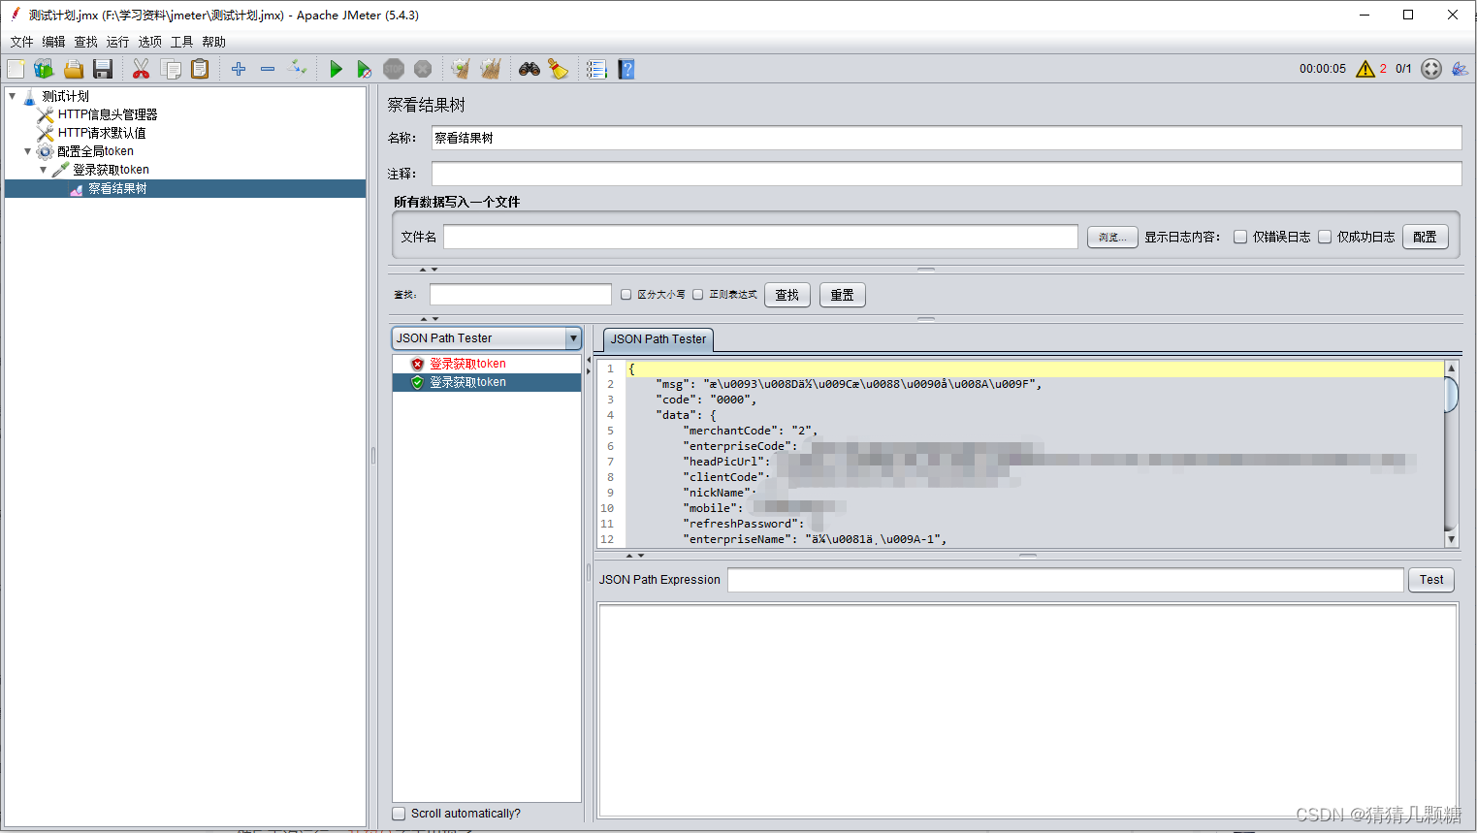The width and height of the screenshot is (1477, 833).
Task: Enable the 仅成功日志 checkbox
Action: [x=1325, y=237]
